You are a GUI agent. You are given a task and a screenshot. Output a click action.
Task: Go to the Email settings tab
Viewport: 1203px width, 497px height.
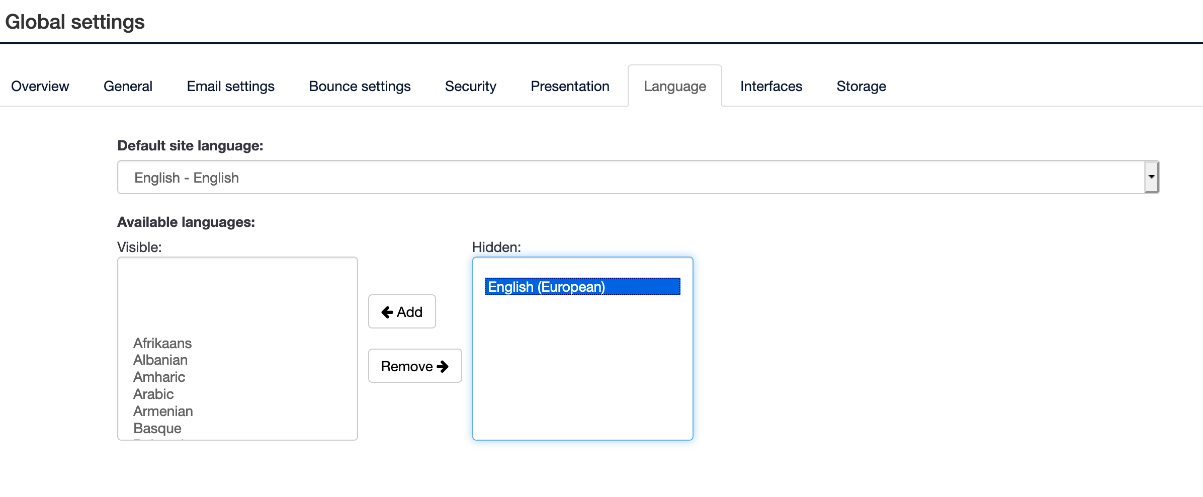click(x=230, y=87)
